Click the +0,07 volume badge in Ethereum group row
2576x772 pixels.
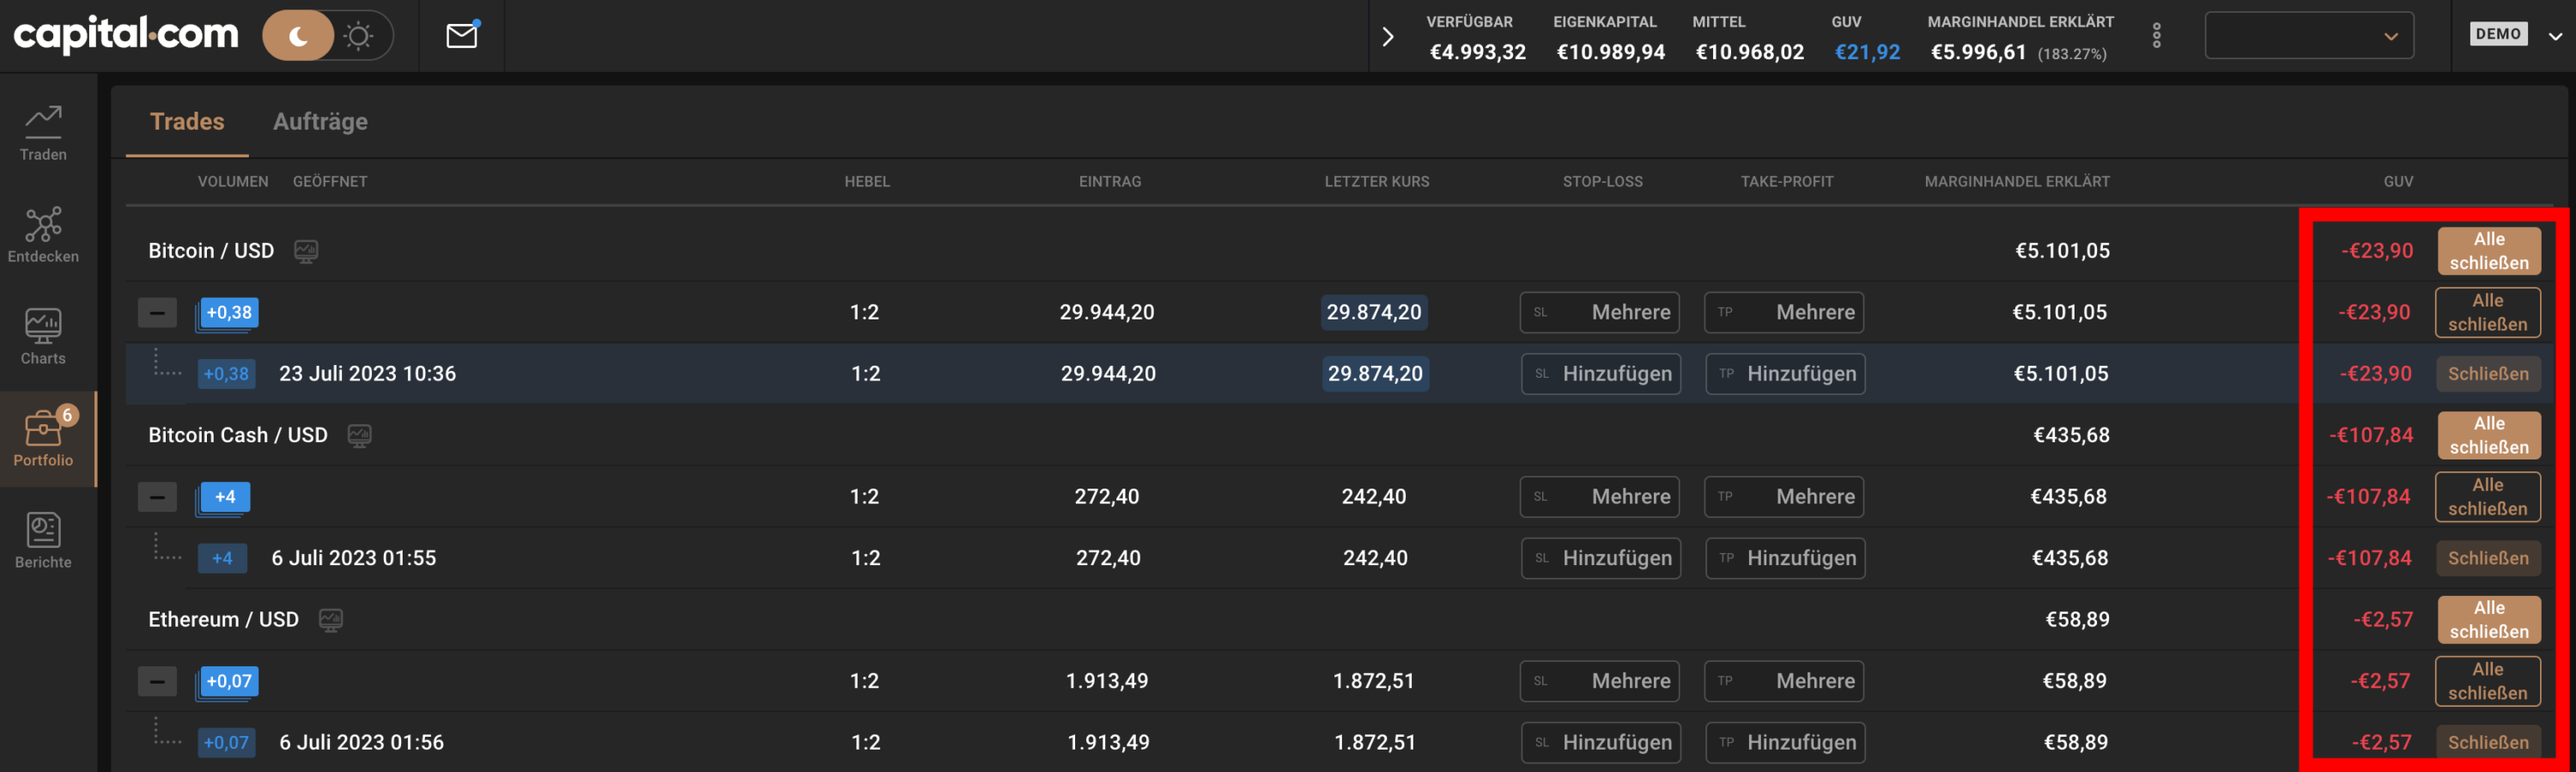228,682
